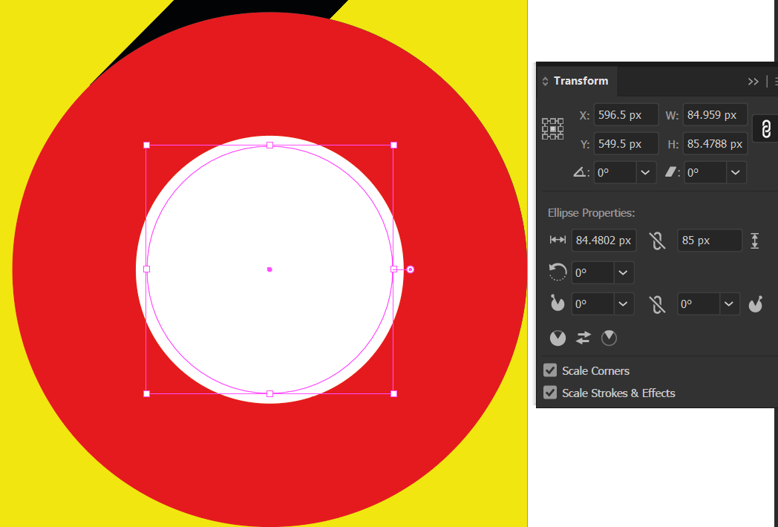778x527 pixels.
Task: Expand the pie start angle dropdown
Action: pos(624,304)
